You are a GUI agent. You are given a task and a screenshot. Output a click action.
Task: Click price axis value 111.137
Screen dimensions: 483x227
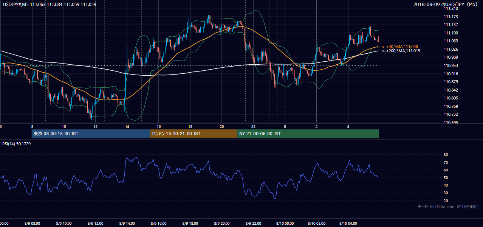click(451, 25)
